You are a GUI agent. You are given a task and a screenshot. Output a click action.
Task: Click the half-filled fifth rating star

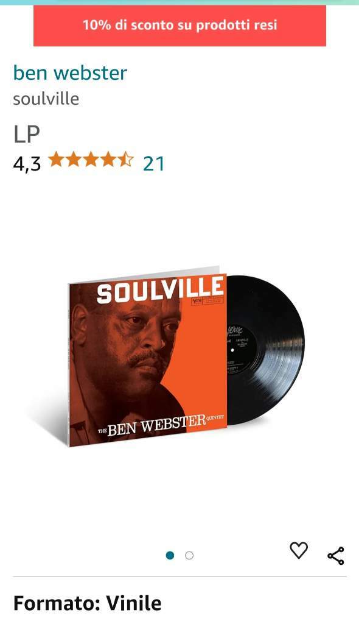pos(125,159)
